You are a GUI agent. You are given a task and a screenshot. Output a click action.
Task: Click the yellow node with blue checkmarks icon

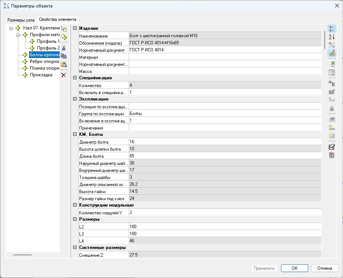coord(332,83)
